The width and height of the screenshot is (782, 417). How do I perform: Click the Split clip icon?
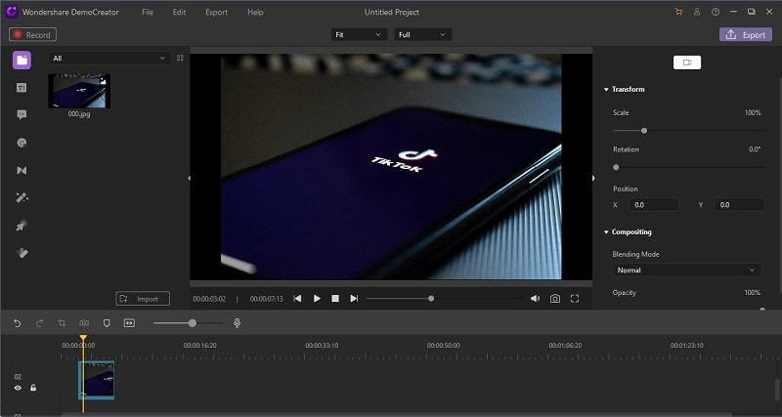[x=84, y=323]
